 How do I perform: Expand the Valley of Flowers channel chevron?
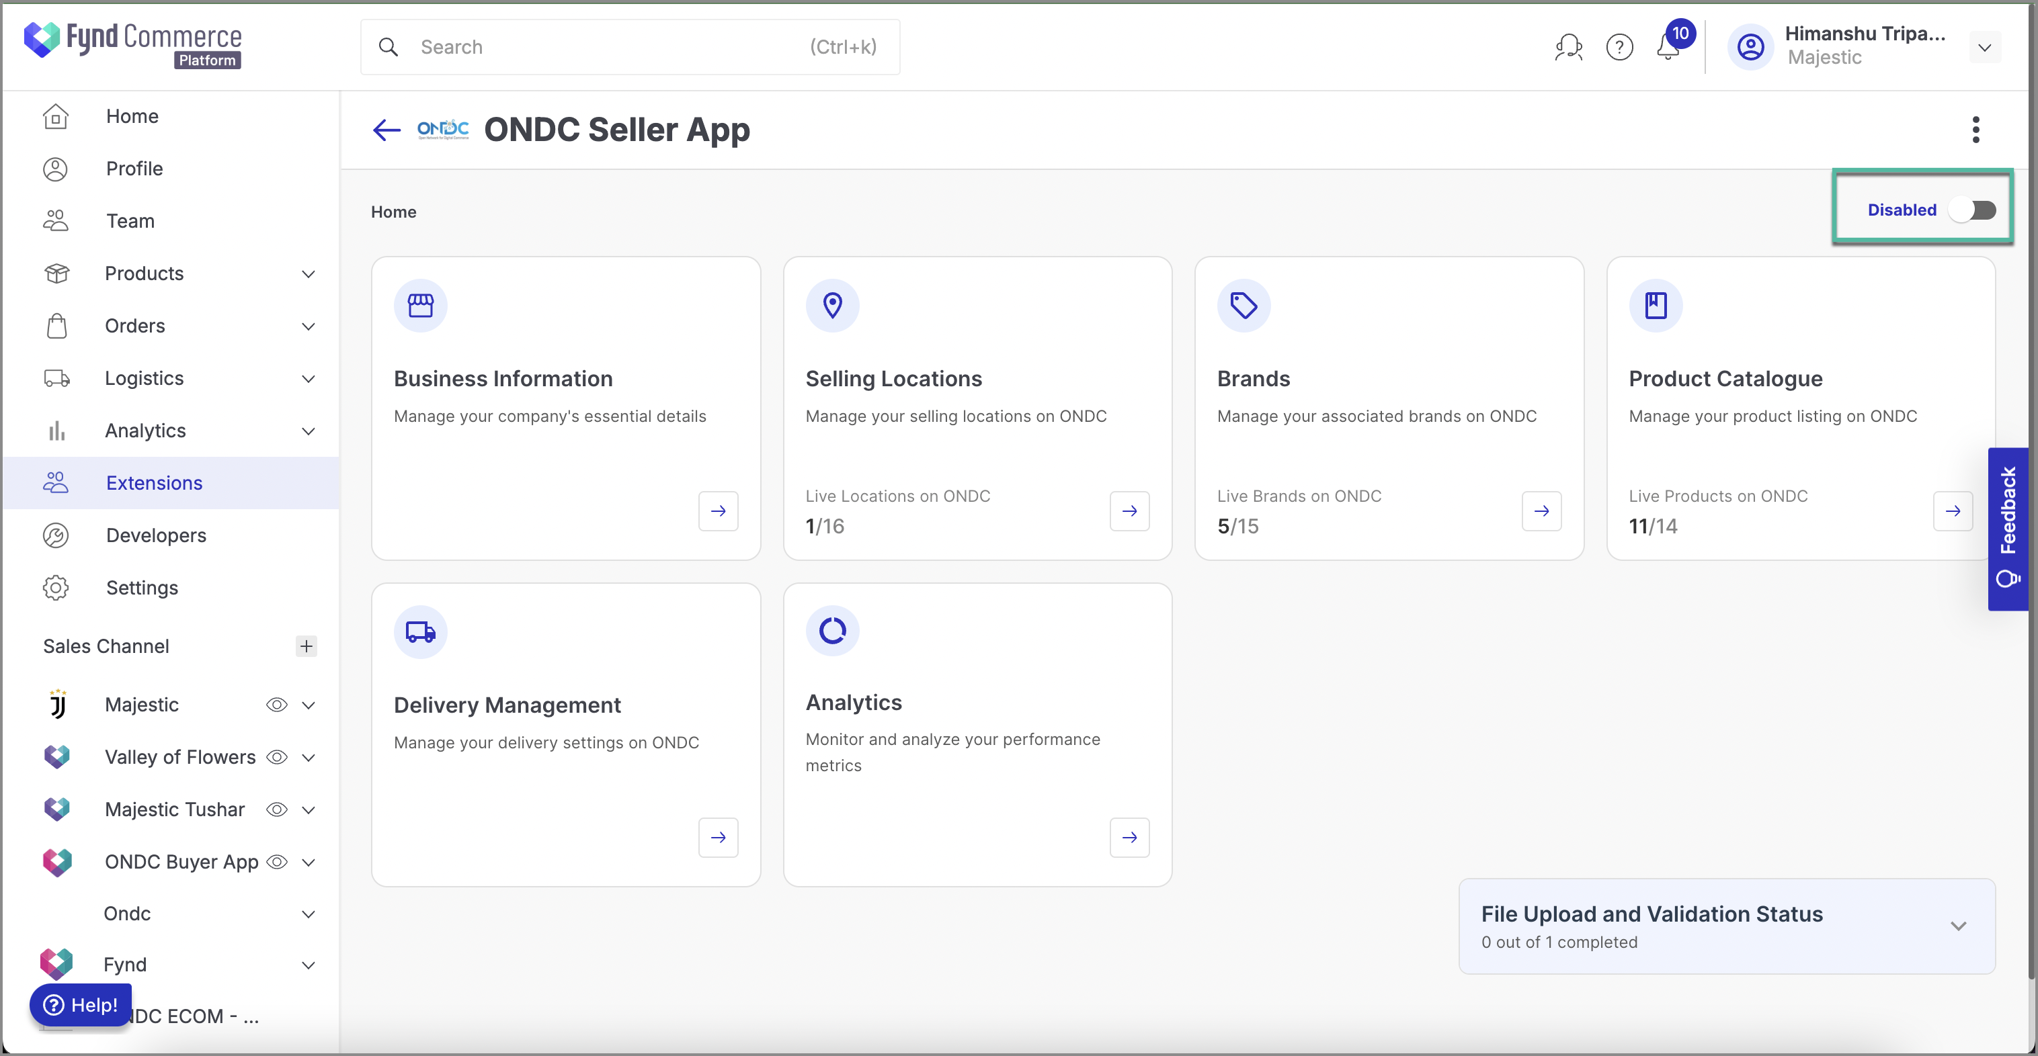pyautogui.click(x=309, y=757)
